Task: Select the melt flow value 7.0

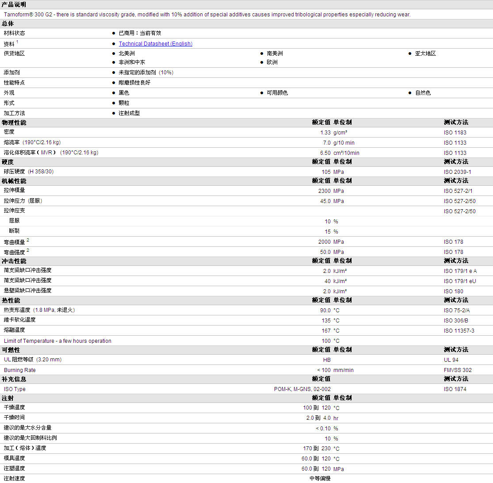Action: (x=327, y=143)
